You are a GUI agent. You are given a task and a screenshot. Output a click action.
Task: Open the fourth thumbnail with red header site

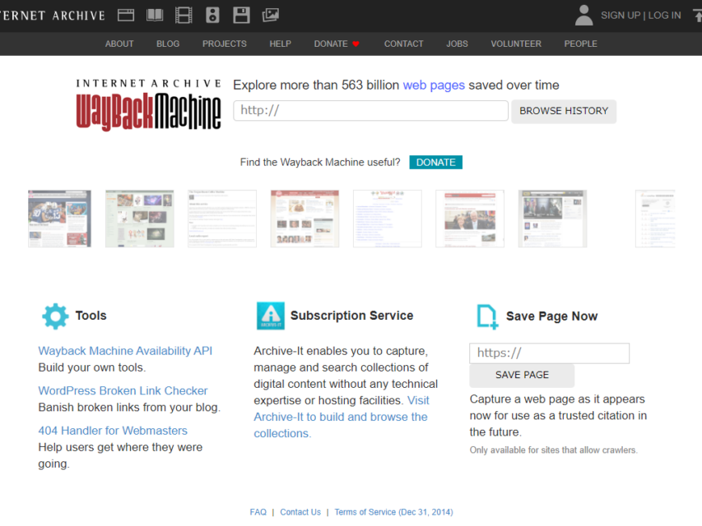[x=305, y=219]
